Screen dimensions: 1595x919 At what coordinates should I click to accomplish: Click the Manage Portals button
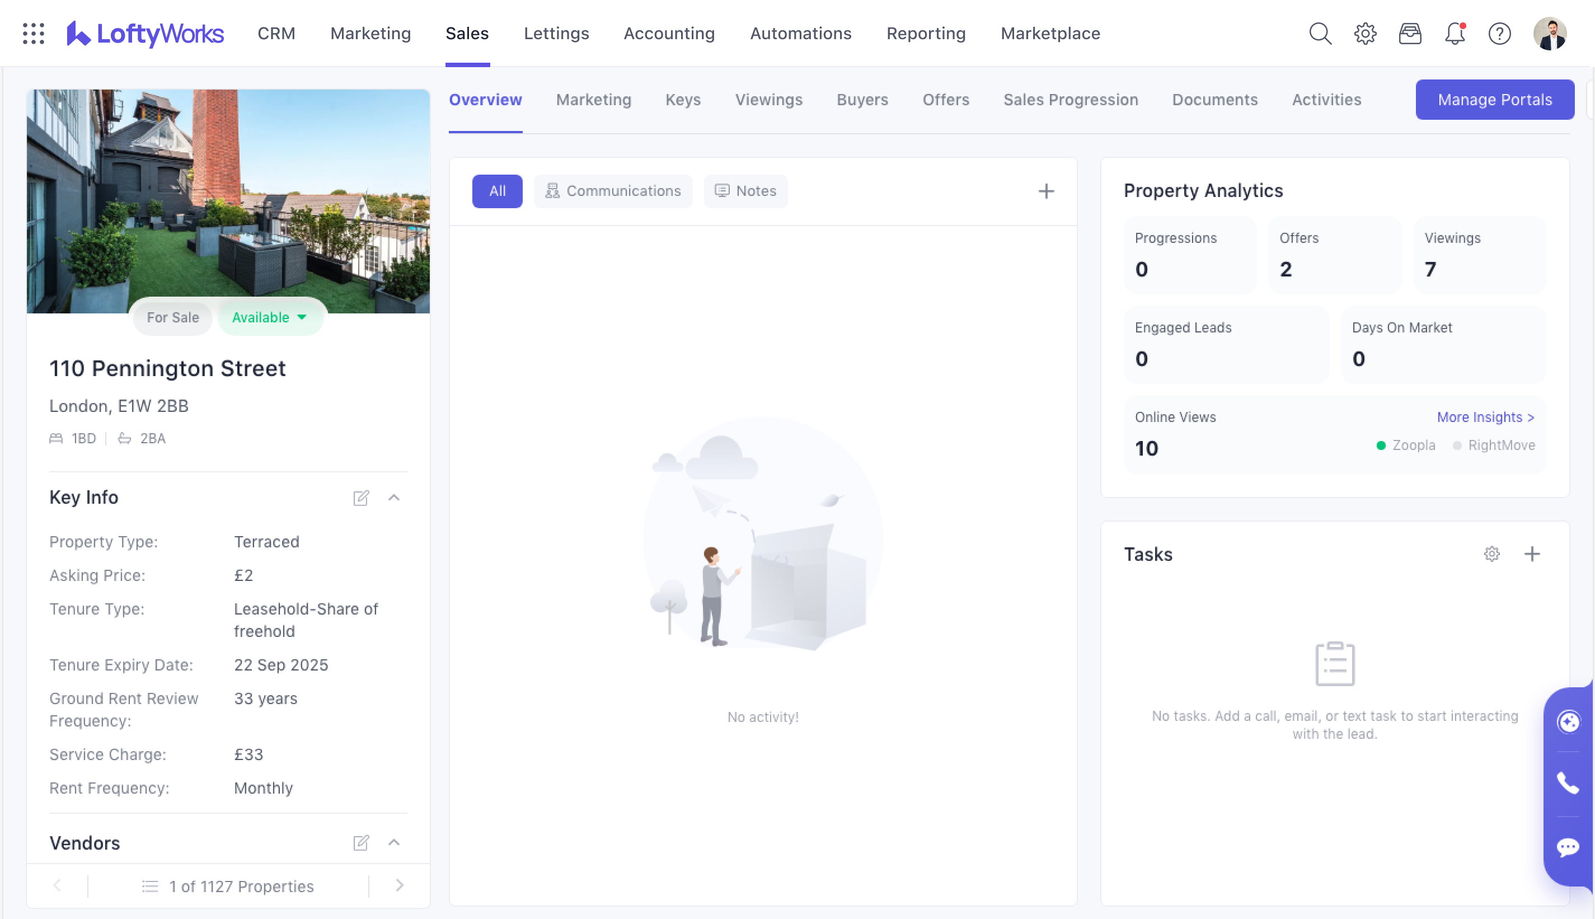pos(1494,100)
